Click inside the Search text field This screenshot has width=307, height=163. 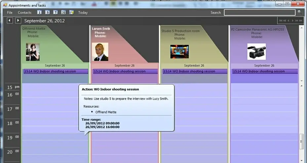point(259,13)
